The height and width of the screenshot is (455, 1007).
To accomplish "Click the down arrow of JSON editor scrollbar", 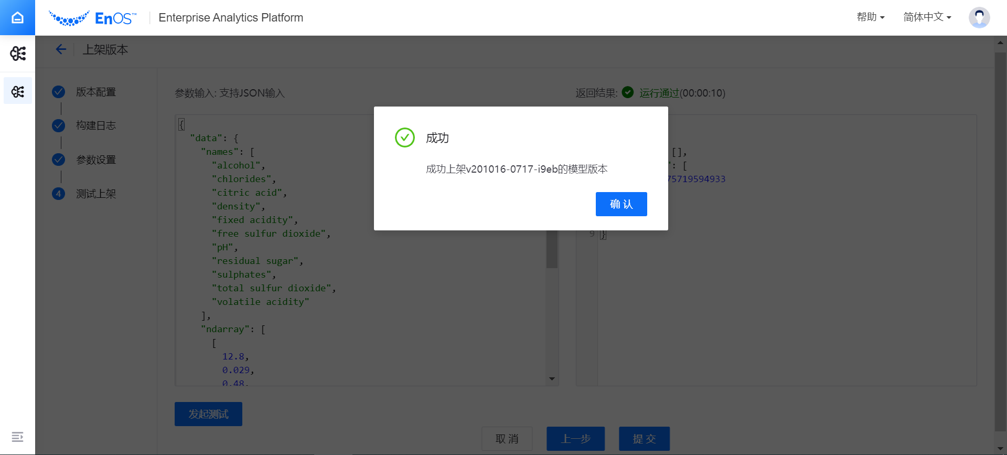I will click(x=552, y=379).
